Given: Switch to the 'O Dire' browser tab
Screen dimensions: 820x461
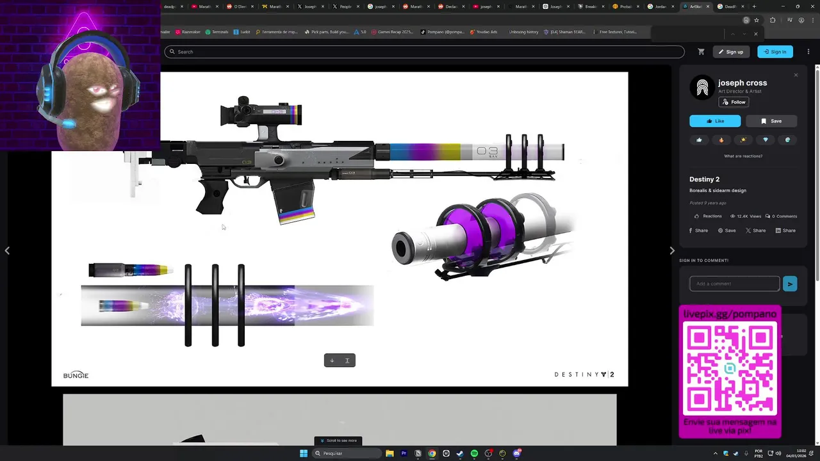Looking at the screenshot, I should click(x=240, y=6).
